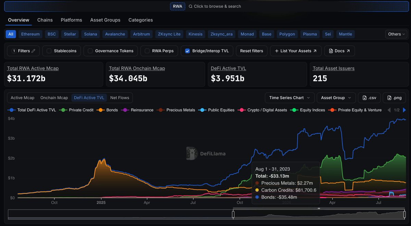Click the List Your Assets button
Viewport: 411px width, 226px height.
pos(296,51)
